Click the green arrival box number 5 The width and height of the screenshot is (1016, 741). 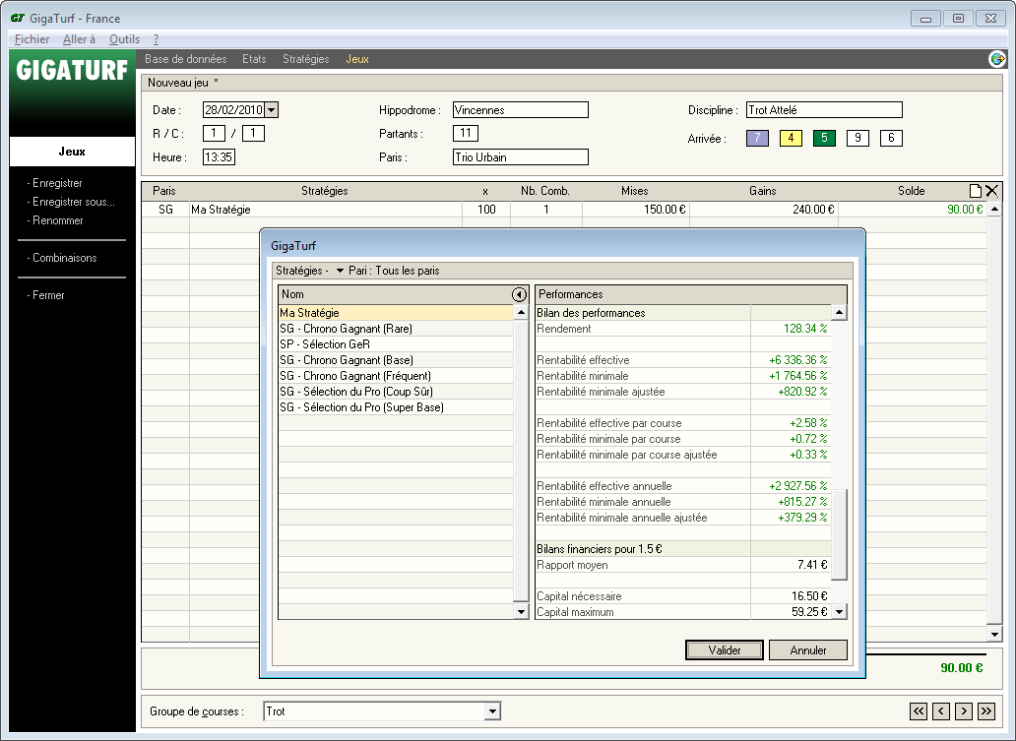[824, 138]
